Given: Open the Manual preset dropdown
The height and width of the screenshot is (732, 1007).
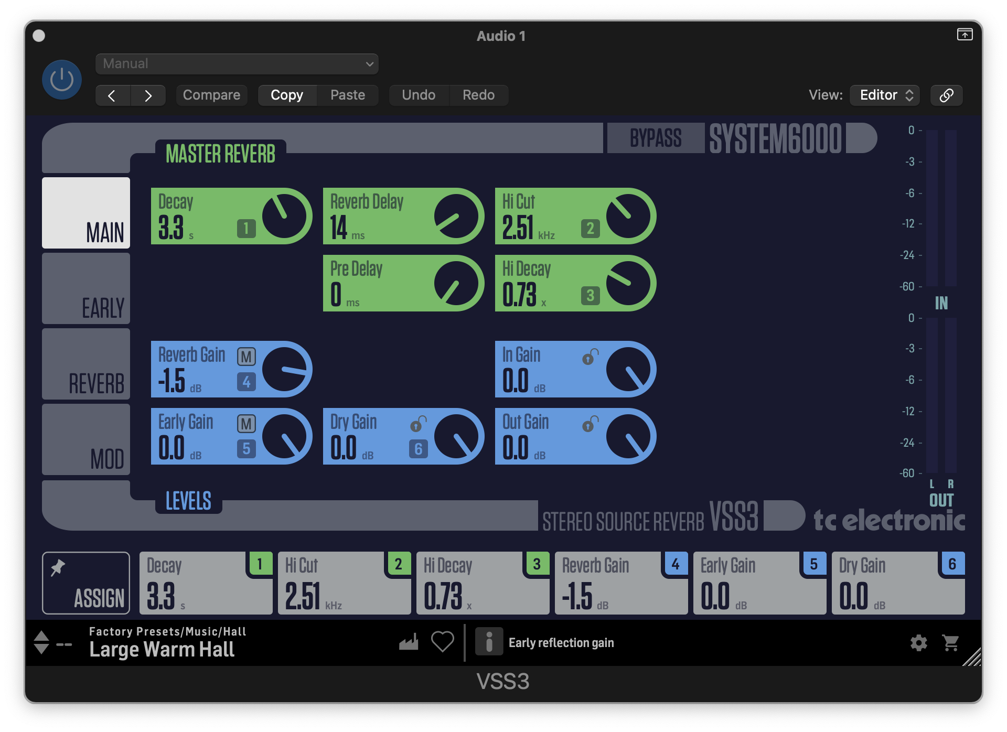Looking at the screenshot, I should click(x=236, y=63).
